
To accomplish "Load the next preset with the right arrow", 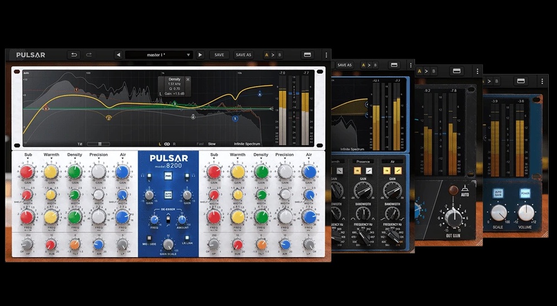I will [200, 55].
